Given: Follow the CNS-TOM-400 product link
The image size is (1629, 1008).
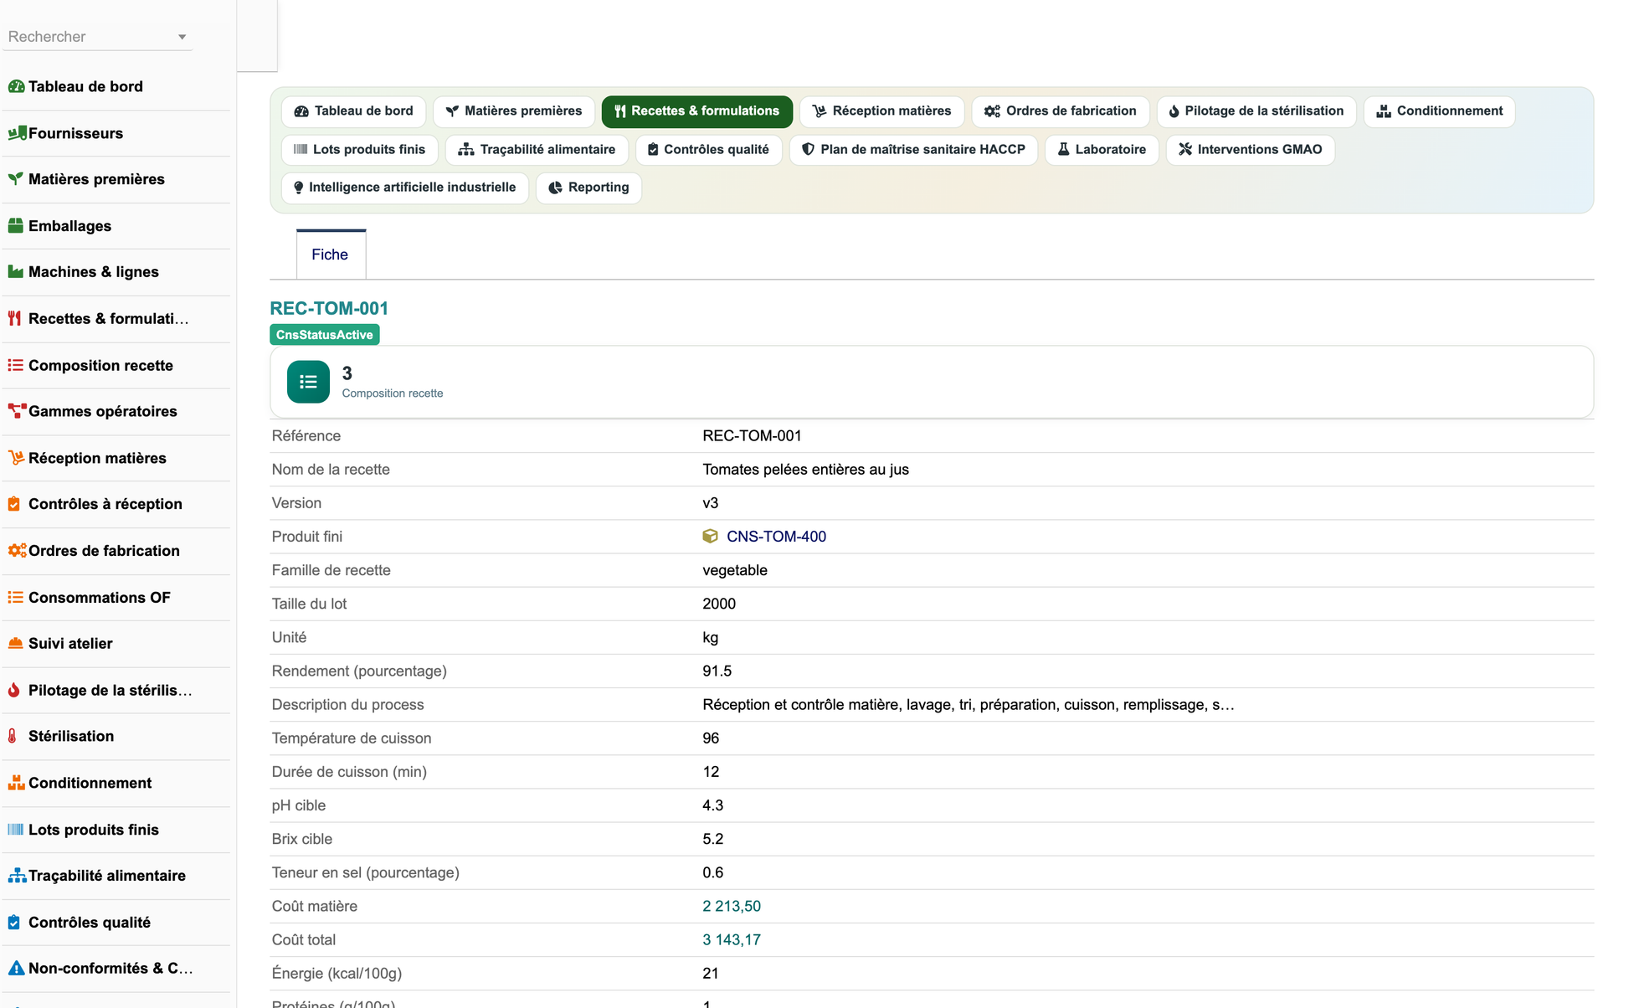Looking at the screenshot, I should 776,537.
